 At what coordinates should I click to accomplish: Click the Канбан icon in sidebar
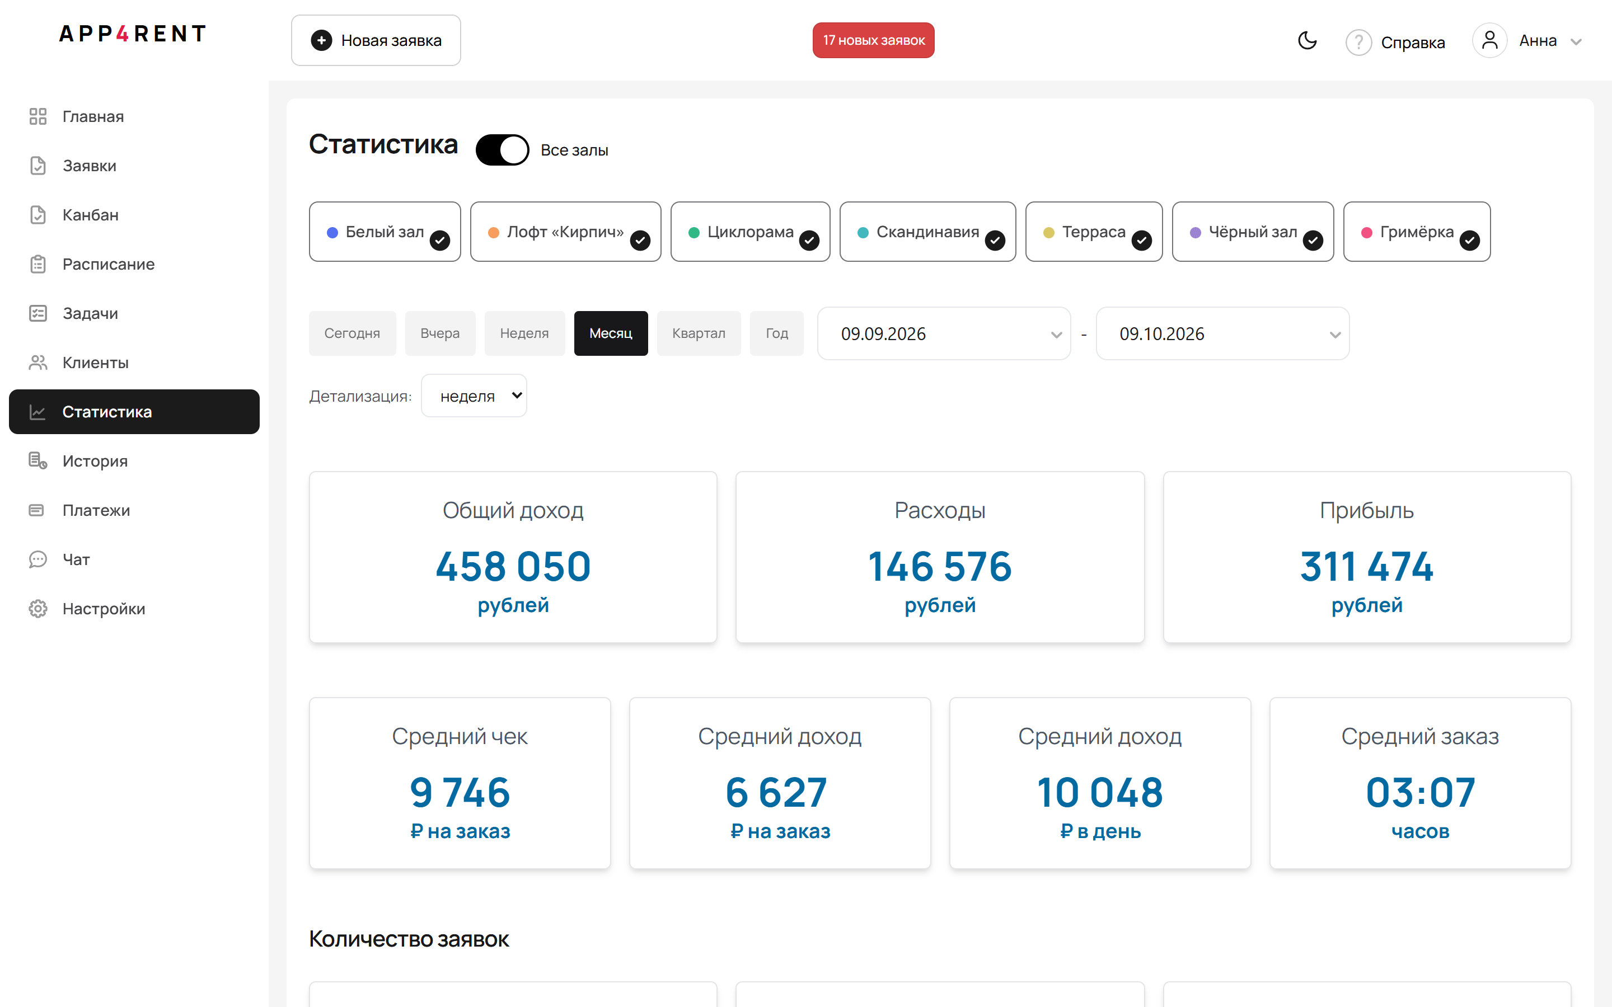click(38, 215)
